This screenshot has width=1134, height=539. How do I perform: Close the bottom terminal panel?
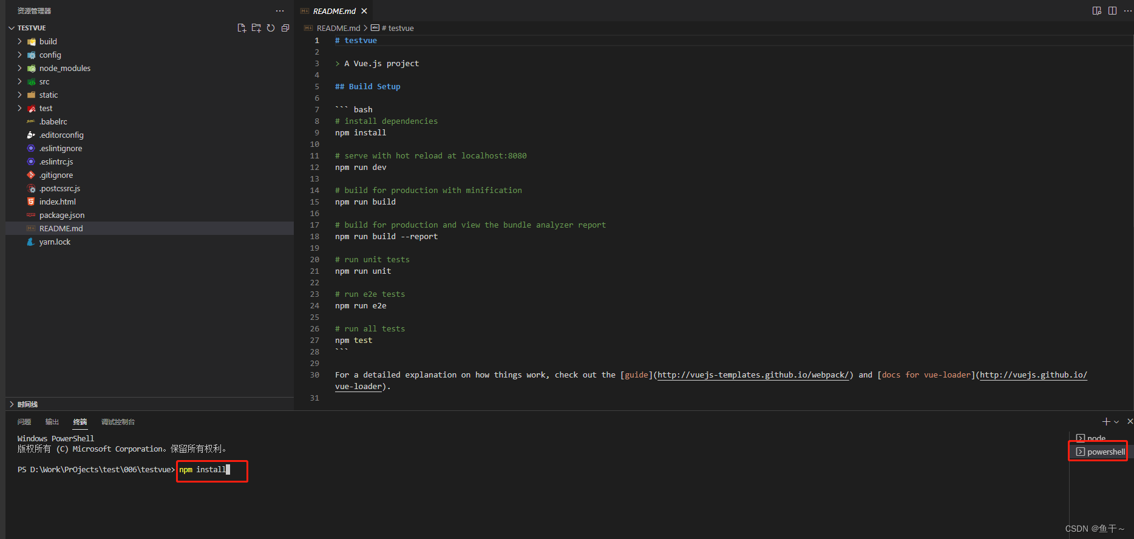(1130, 421)
